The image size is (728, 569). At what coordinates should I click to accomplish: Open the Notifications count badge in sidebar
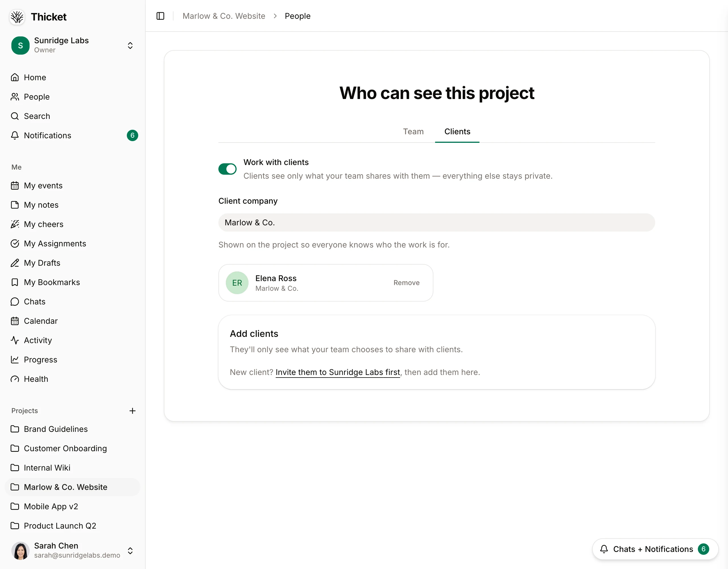point(132,135)
